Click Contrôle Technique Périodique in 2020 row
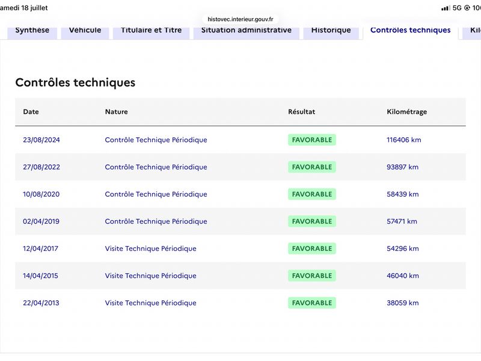The image size is (481, 361). click(156, 194)
